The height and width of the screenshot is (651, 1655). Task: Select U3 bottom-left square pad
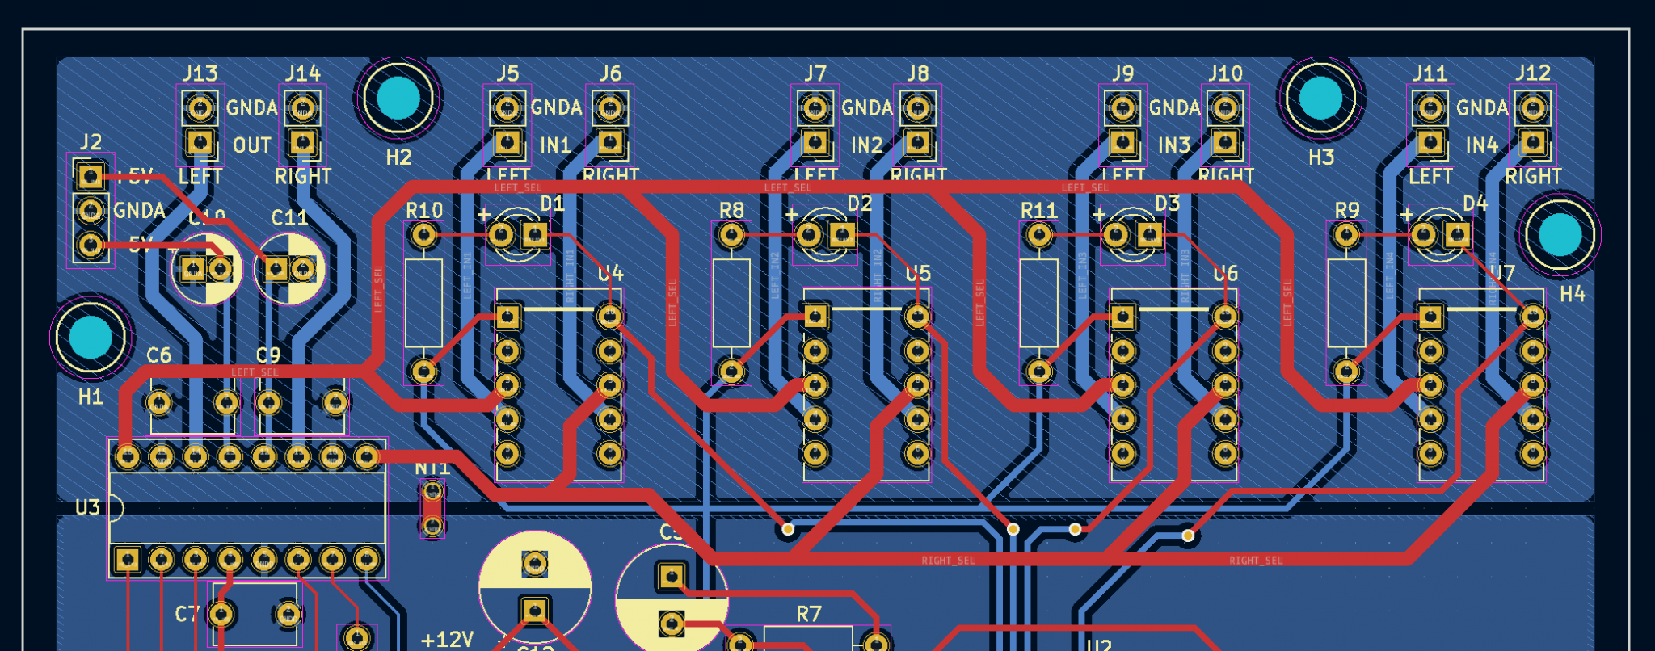(127, 559)
